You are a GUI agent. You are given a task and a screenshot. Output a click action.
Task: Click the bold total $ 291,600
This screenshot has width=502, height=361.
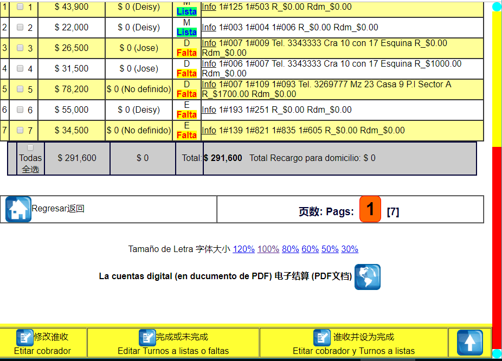click(x=223, y=158)
